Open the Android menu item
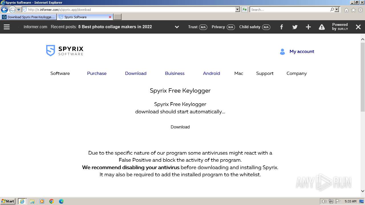Image resolution: width=365 pixels, height=205 pixels. tap(212, 73)
